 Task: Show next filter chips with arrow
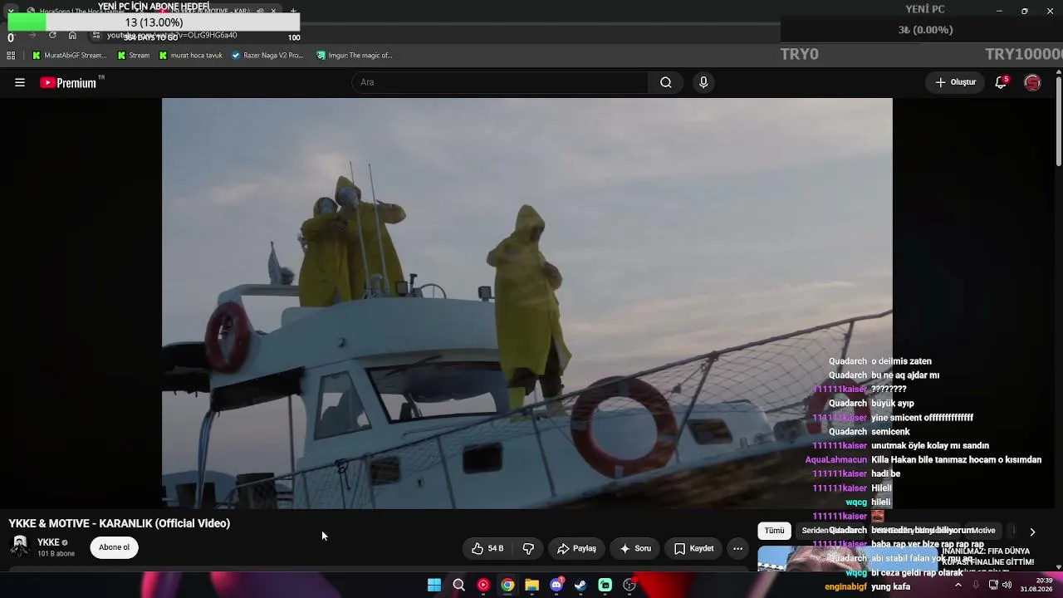tap(1032, 532)
